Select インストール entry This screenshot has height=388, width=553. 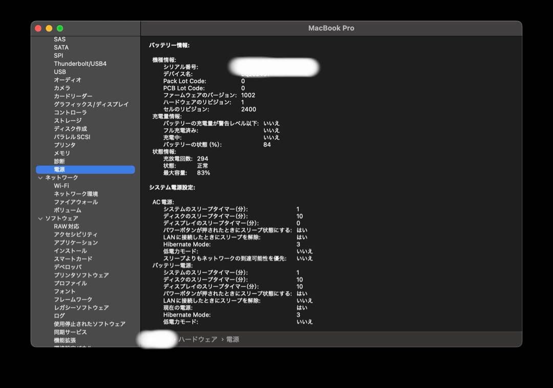pos(70,250)
